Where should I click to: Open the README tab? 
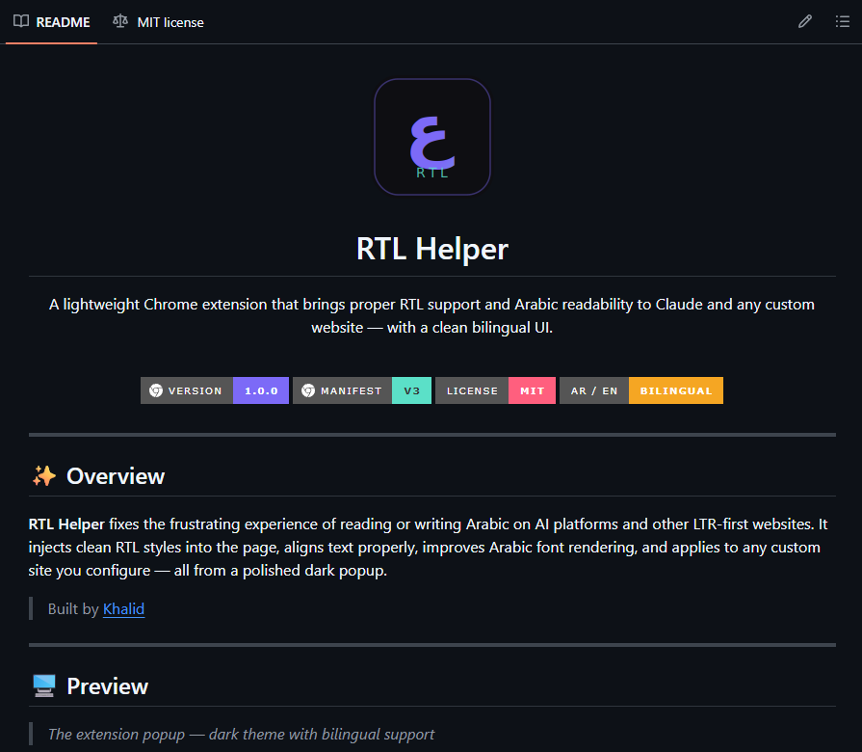click(x=51, y=22)
